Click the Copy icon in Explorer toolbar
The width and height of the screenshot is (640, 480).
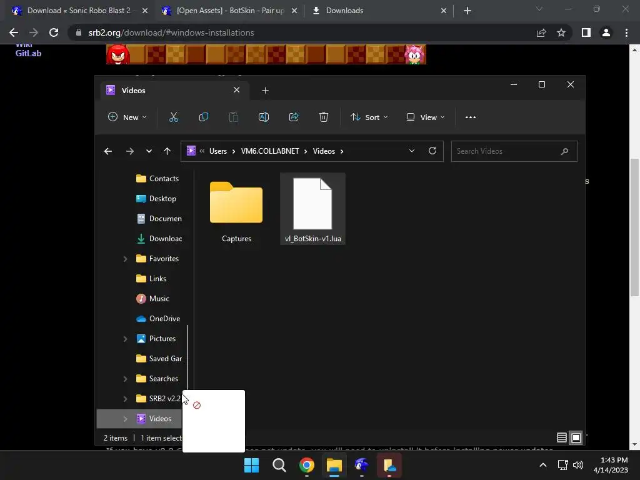tap(204, 117)
